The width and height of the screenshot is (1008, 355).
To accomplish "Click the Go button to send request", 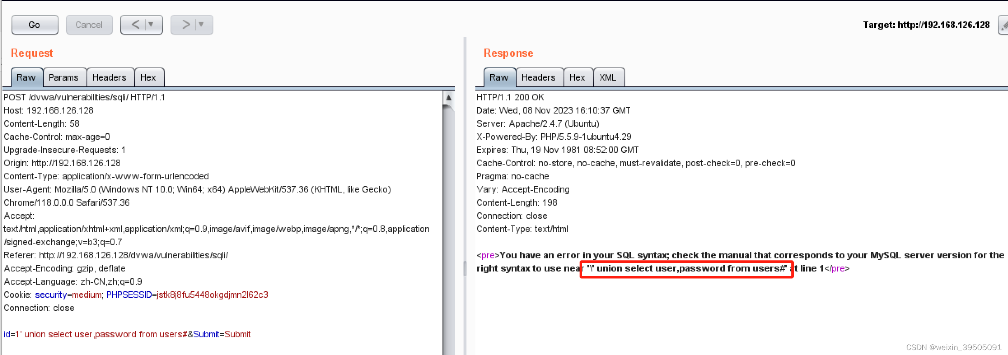I will tap(35, 25).
